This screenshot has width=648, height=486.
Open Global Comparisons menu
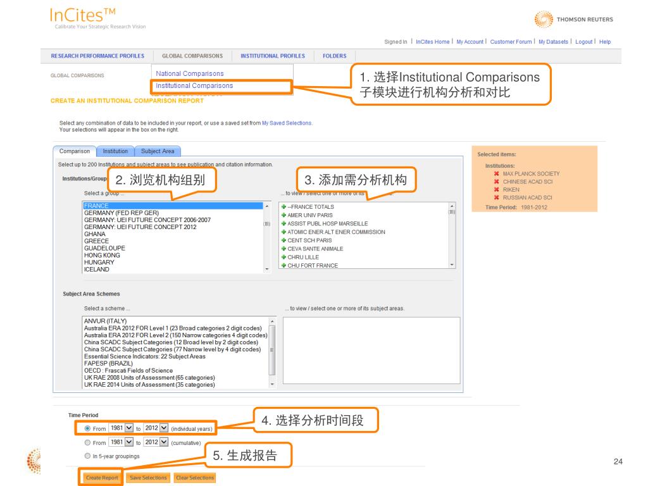pyautogui.click(x=192, y=56)
